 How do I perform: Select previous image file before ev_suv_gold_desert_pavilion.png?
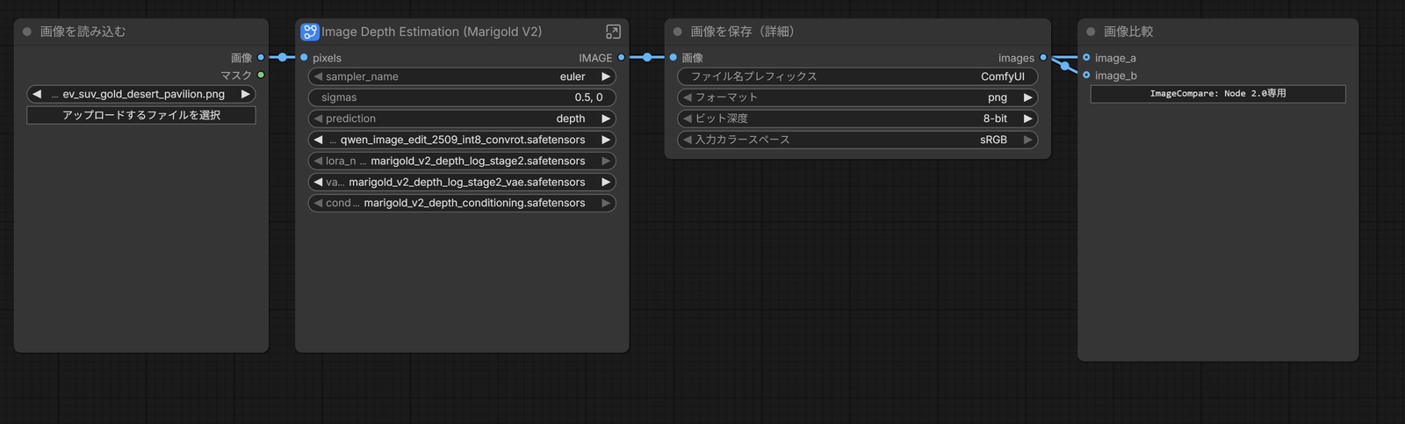pyautogui.click(x=37, y=94)
